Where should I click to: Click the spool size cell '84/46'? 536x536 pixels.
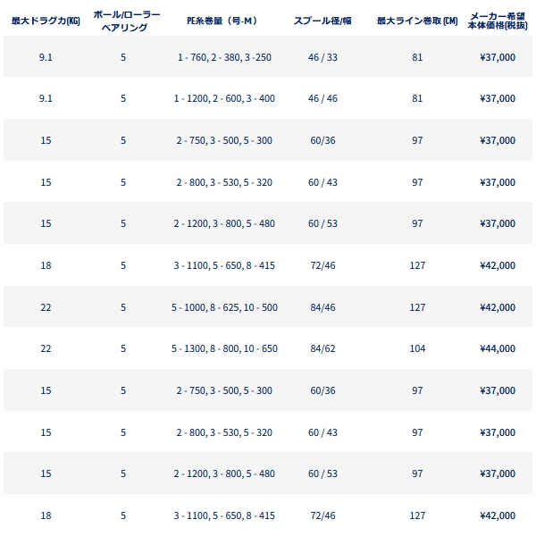click(x=322, y=307)
